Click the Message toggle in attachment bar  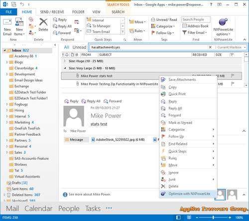coord(76,140)
